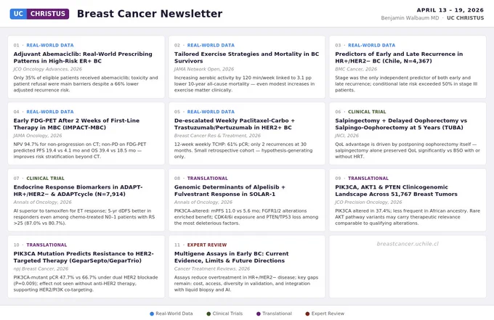
Task: Click Translational tag on card 08
Action: (x=207, y=178)
